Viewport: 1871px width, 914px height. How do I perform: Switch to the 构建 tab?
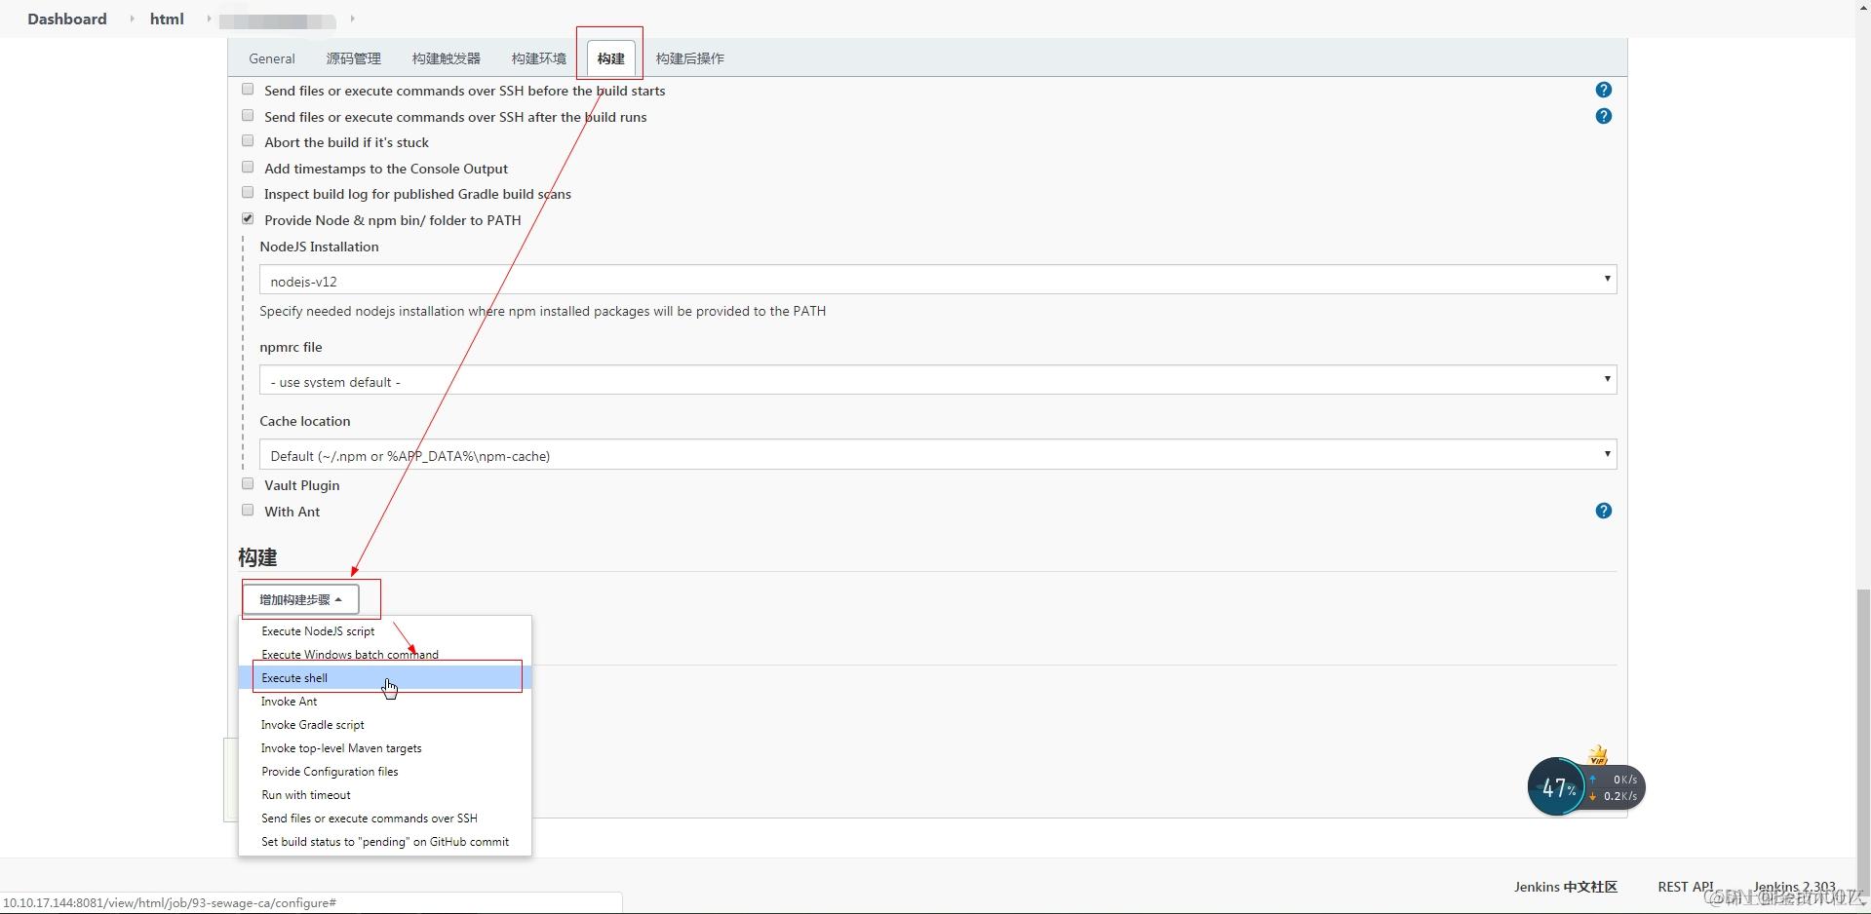pos(611,58)
